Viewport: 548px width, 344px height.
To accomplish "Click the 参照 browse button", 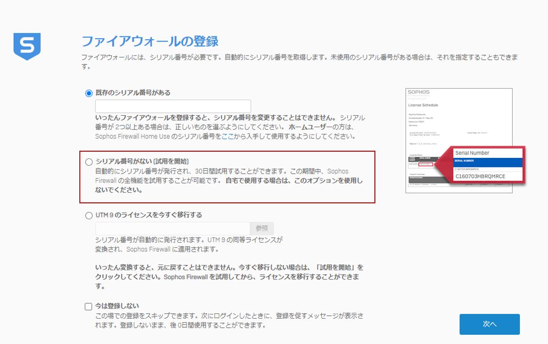I will click(x=262, y=228).
